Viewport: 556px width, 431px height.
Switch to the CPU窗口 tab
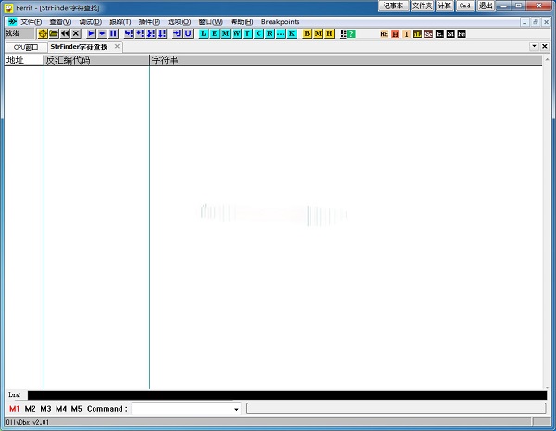pos(26,46)
